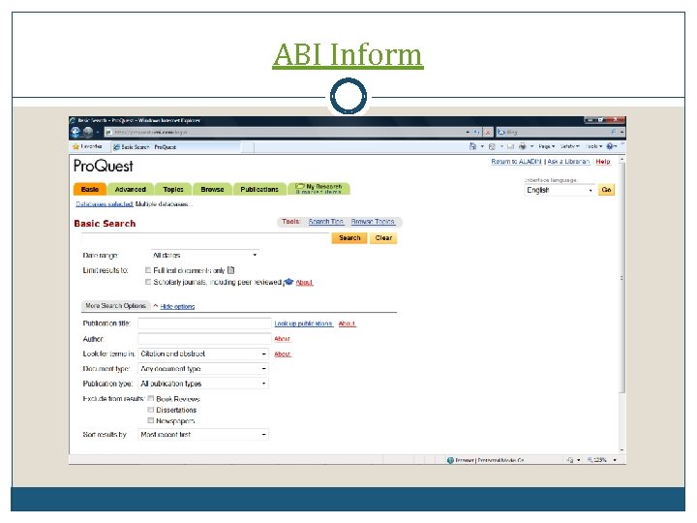Open the Document type dropdown

pos(203,369)
